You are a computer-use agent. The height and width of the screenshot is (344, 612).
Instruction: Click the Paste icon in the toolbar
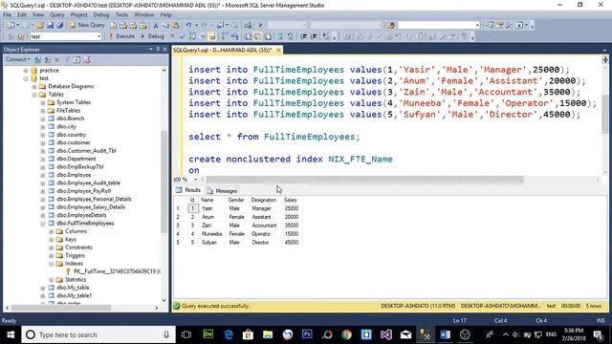click(x=176, y=26)
